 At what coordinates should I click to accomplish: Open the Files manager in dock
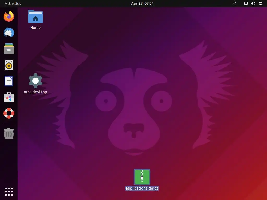click(x=9, y=49)
